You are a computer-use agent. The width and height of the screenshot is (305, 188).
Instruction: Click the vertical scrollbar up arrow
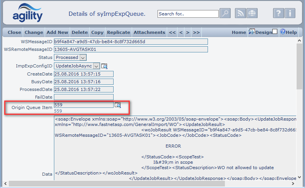299,41
